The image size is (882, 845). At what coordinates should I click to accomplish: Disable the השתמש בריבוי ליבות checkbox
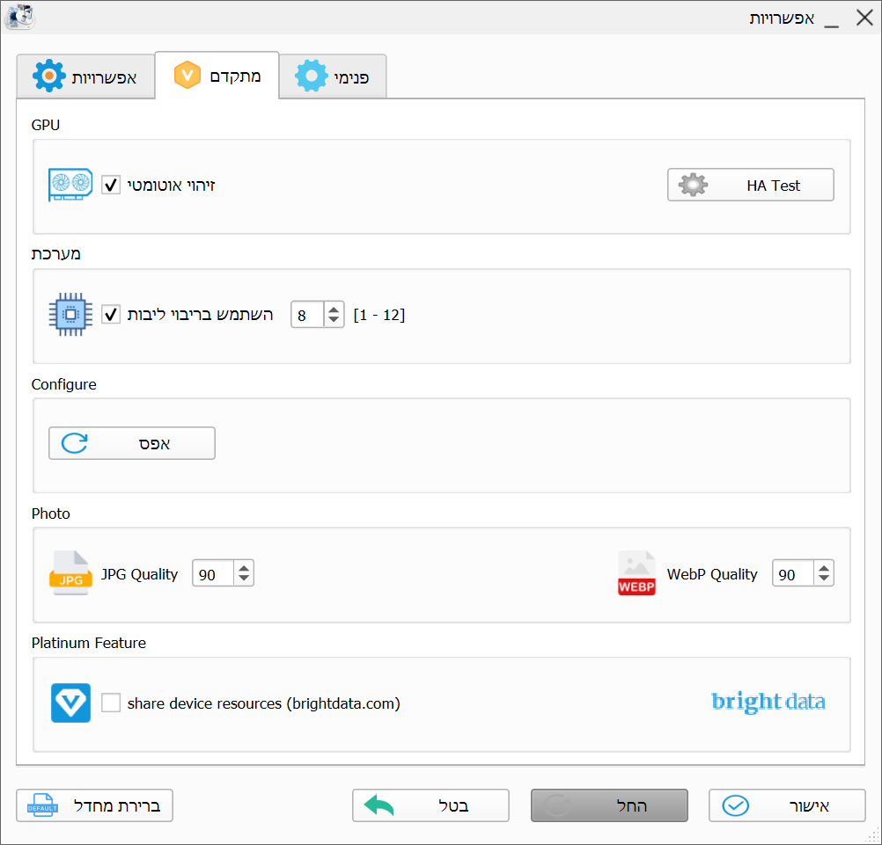point(111,314)
